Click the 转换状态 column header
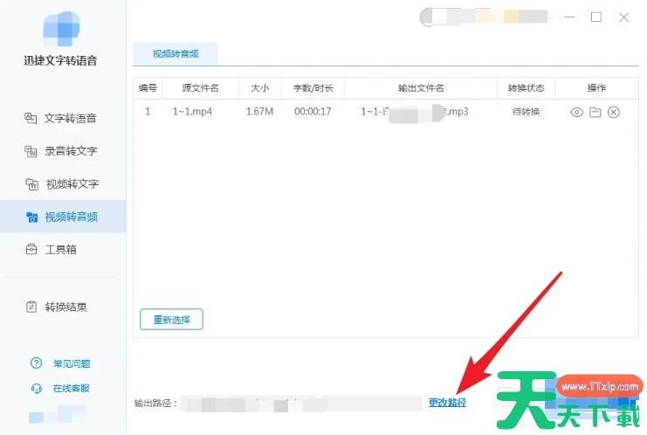The image size is (647, 435). point(527,88)
